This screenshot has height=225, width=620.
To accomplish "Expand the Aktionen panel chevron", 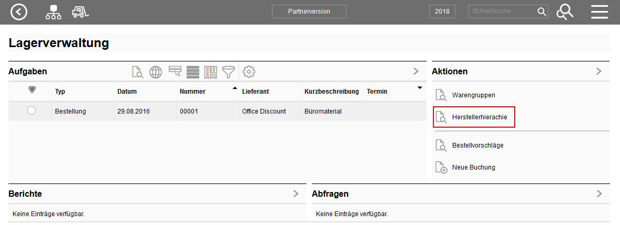I will (599, 71).
